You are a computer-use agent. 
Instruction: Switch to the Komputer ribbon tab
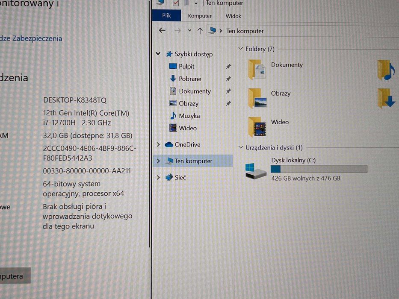tap(200, 16)
